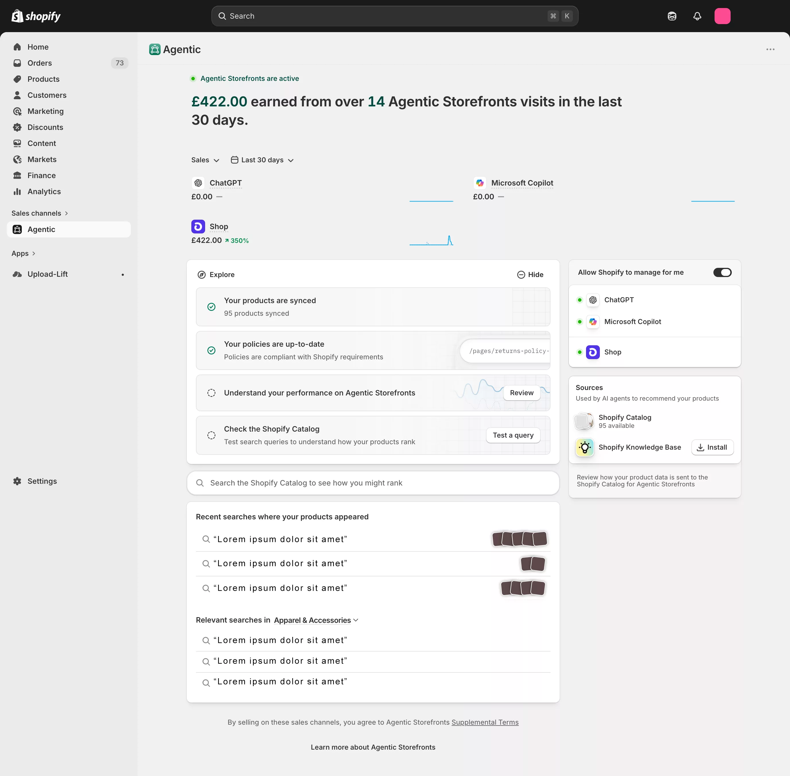Click the Upload-Lift app icon in sidebar
The width and height of the screenshot is (790, 776).
17,274
